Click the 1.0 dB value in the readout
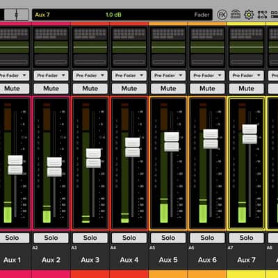 (113, 15)
